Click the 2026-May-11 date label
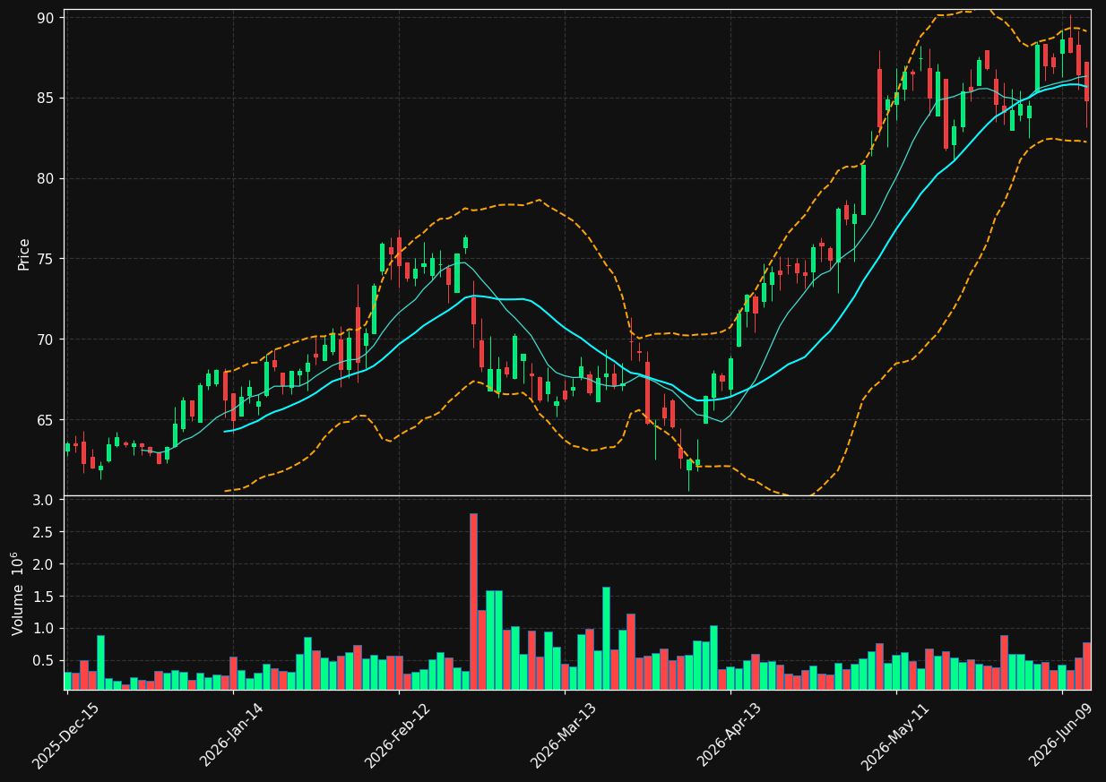The width and height of the screenshot is (1106, 782). point(895,735)
